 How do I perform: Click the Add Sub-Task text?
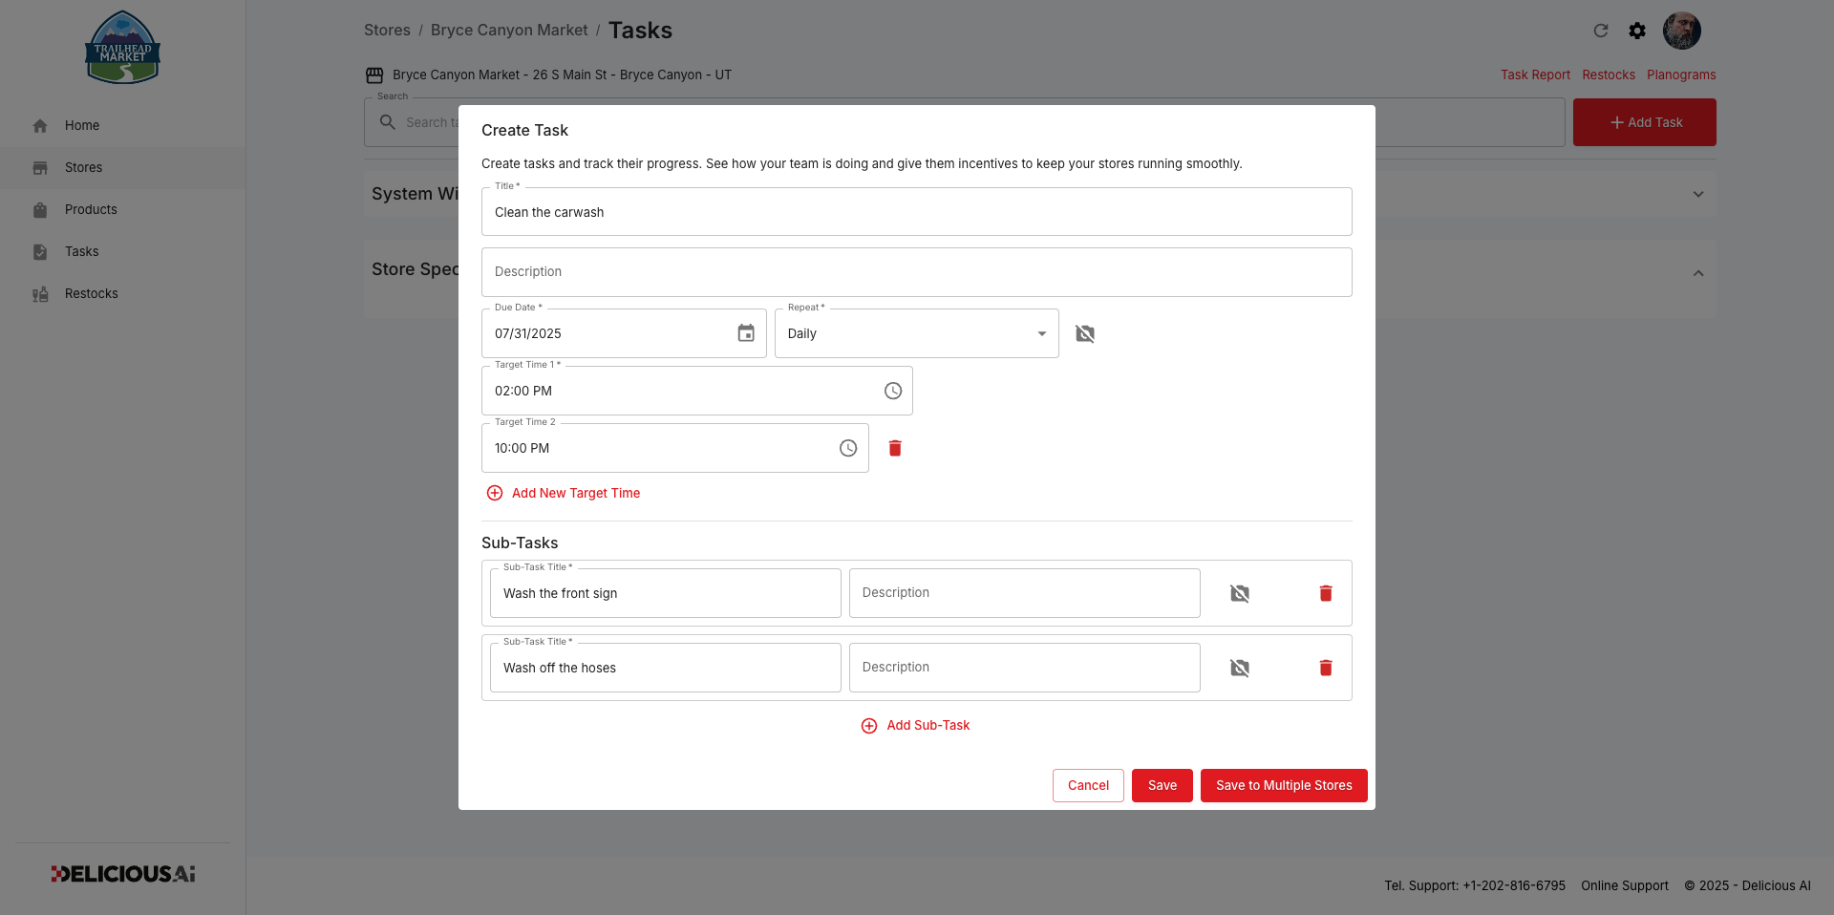928,725
